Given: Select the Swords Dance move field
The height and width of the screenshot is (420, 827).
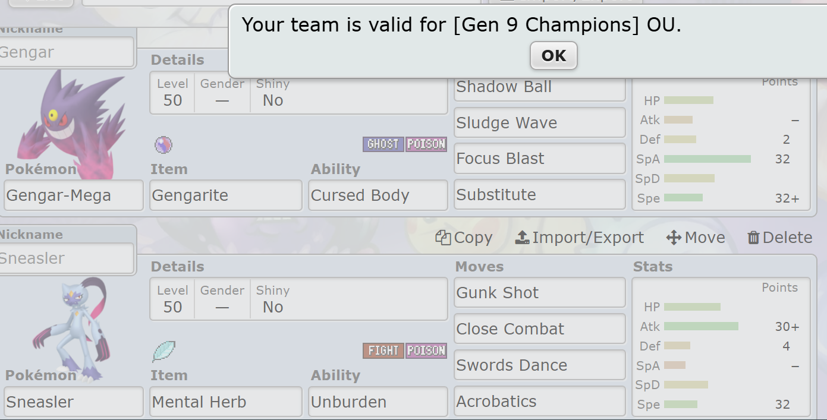Looking at the screenshot, I should [539, 365].
